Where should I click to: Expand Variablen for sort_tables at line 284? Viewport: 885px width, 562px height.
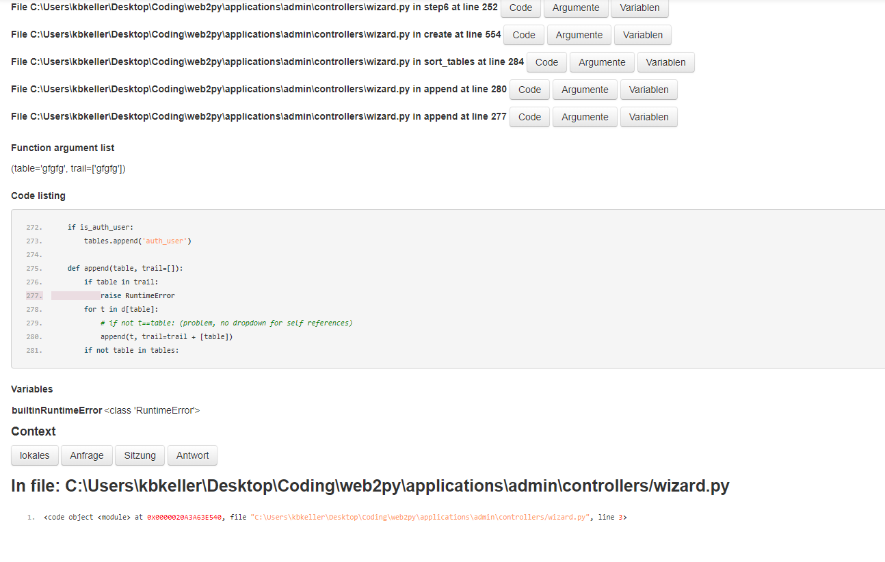point(665,62)
